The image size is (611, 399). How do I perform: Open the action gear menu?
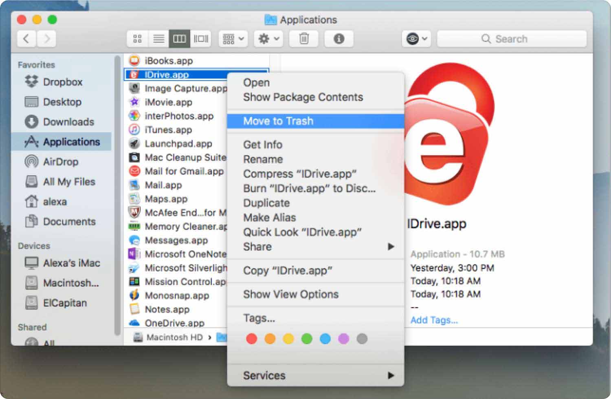268,39
